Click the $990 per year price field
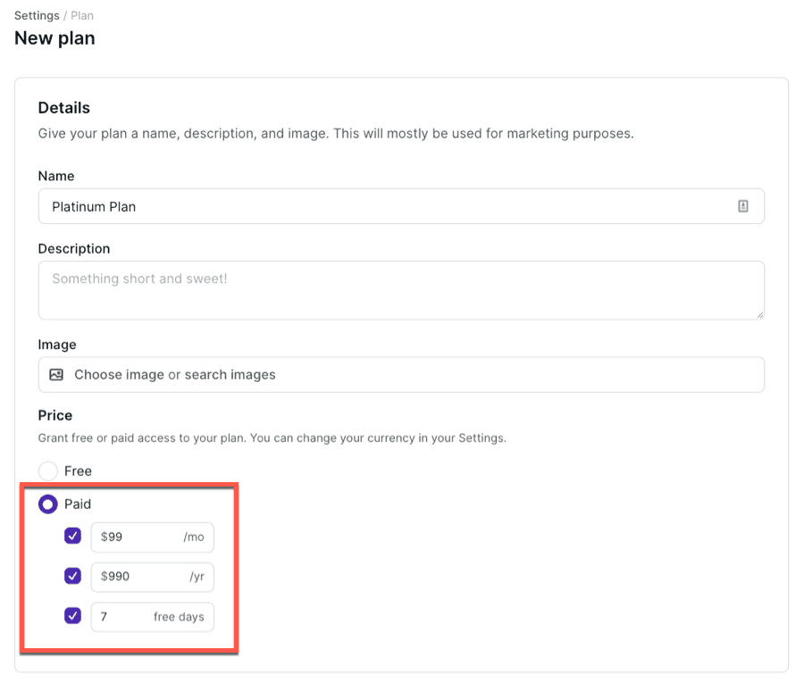 point(138,577)
